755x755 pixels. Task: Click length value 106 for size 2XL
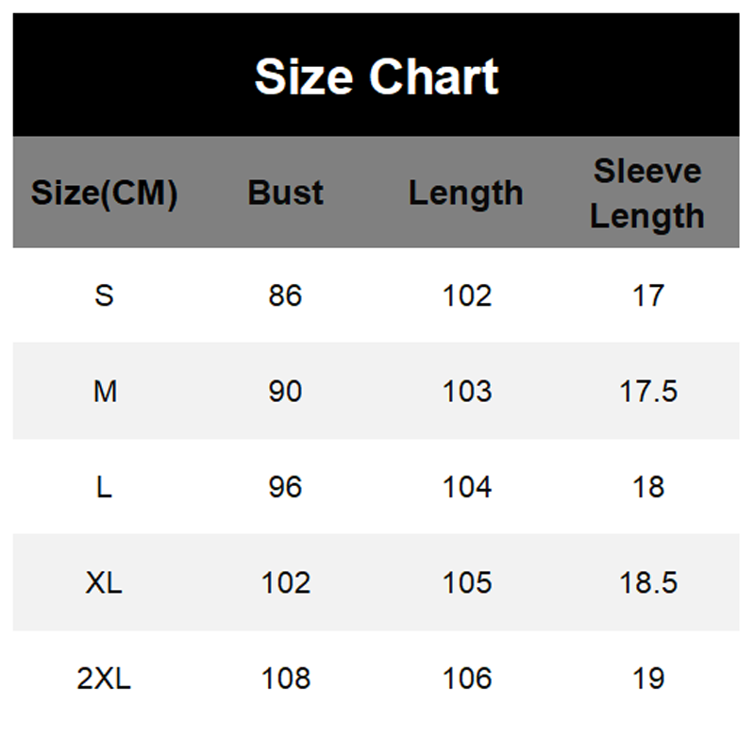467,679
